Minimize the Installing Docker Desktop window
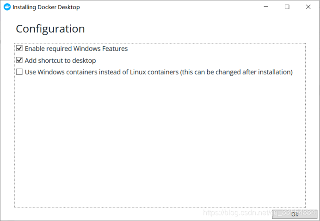Image resolution: width=320 pixels, height=221 pixels. (266, 7)
